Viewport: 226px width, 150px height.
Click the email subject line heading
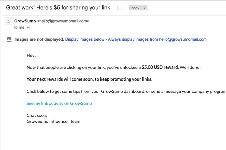pos(58,8)
